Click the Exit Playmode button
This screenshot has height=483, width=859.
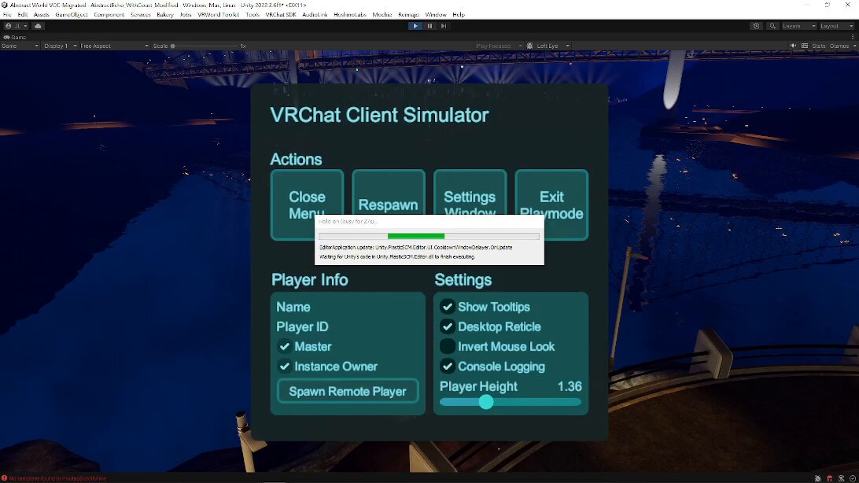point(551,205)
